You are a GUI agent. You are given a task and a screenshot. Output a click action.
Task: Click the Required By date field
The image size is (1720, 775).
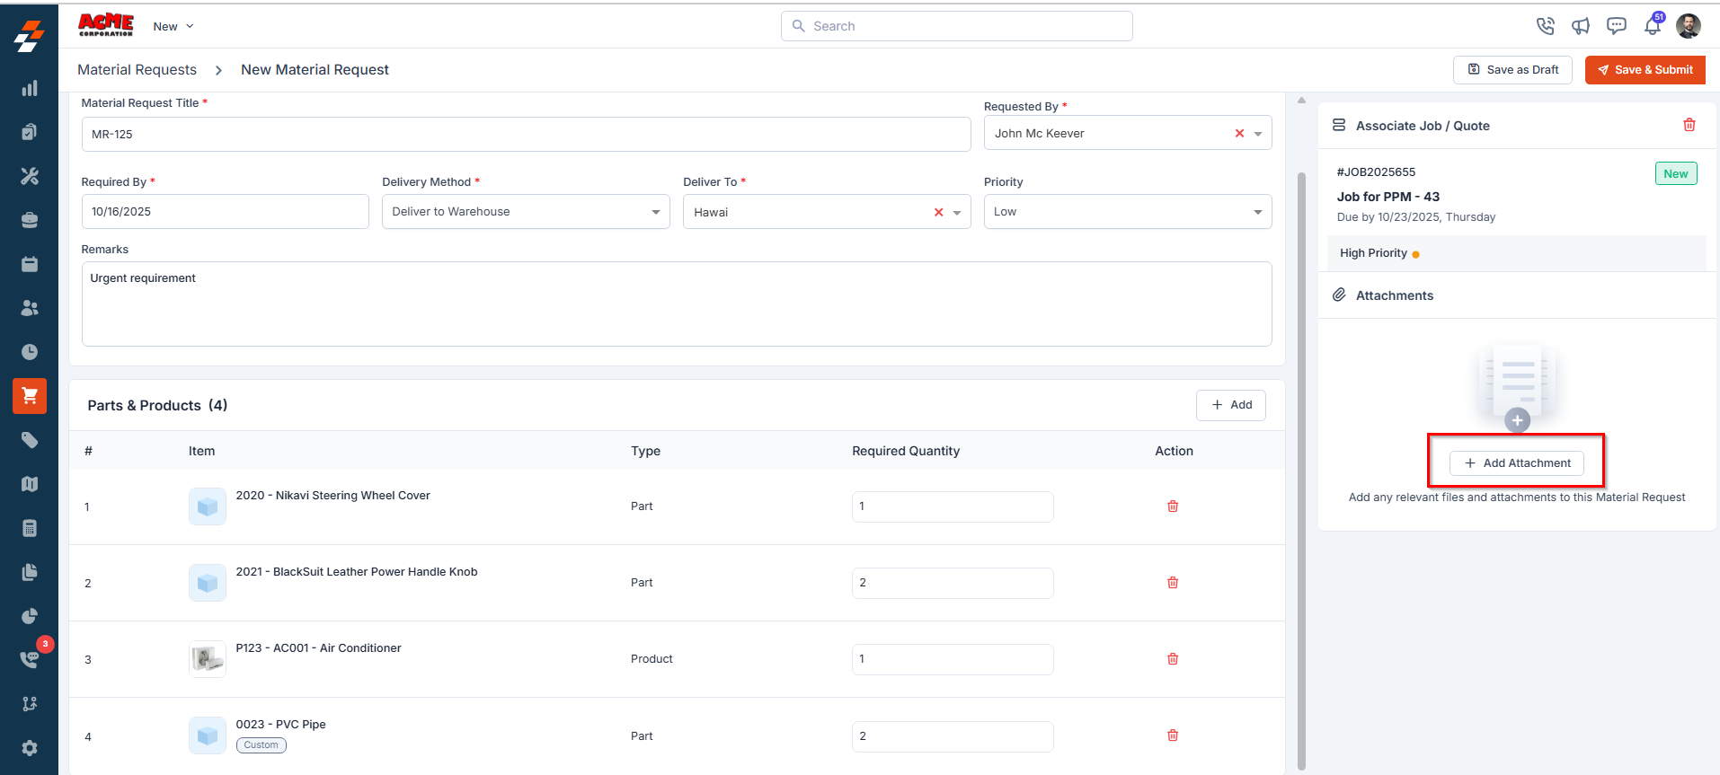click(225, 212)
